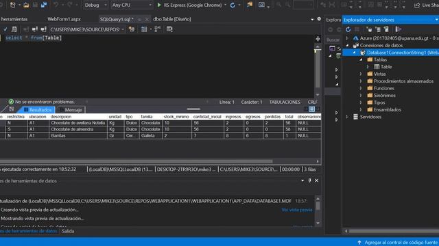This screenshot has height=246, width=439.
Task: Click the parse query checkmark icon
Action: (x=5, y=29)
